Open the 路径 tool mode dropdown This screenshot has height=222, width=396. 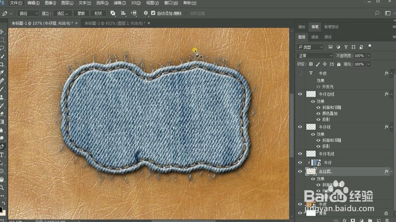28,13
